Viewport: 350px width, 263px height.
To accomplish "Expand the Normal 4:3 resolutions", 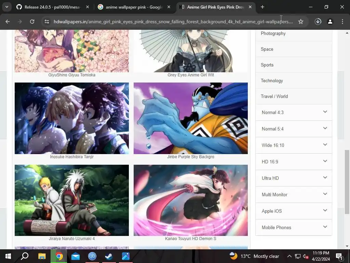I will (294, 112).
